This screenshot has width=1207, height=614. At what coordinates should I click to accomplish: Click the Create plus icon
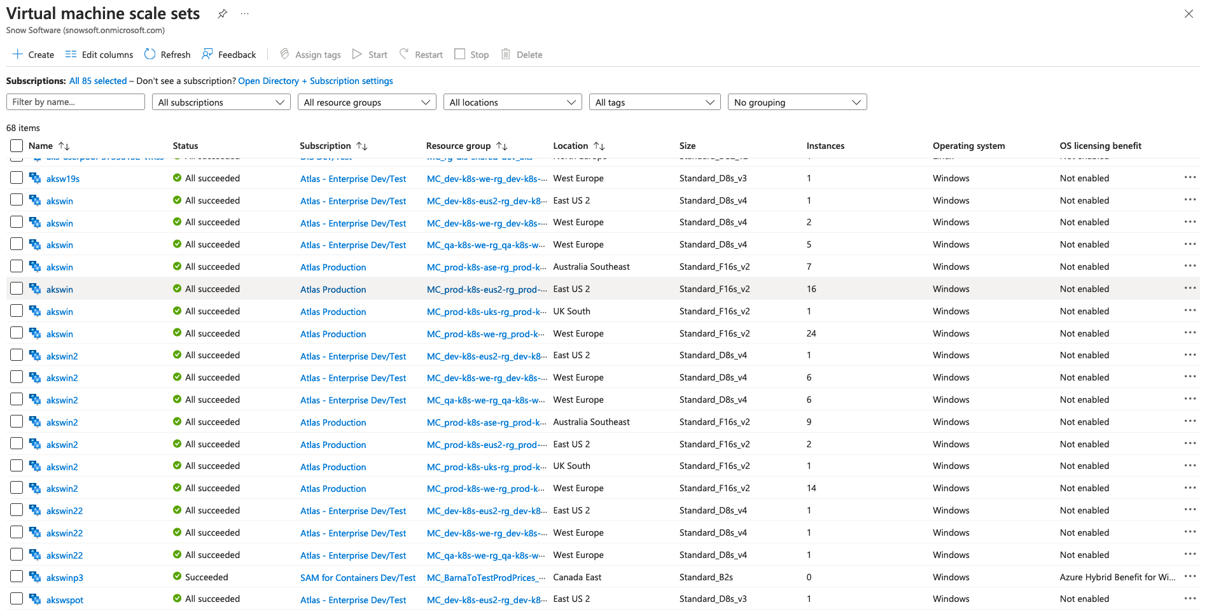click(x=18, y=55)
